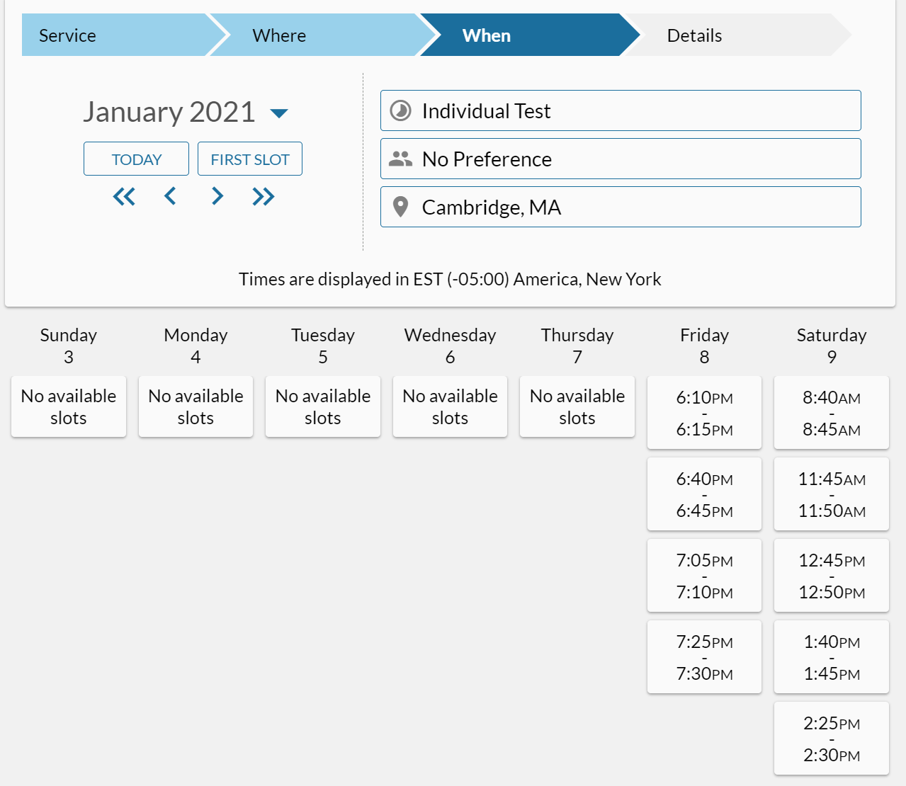The height and width of the screenshot is (786, 906).
Task: Click the Monday 4 day header
Action: click(196, 346)
